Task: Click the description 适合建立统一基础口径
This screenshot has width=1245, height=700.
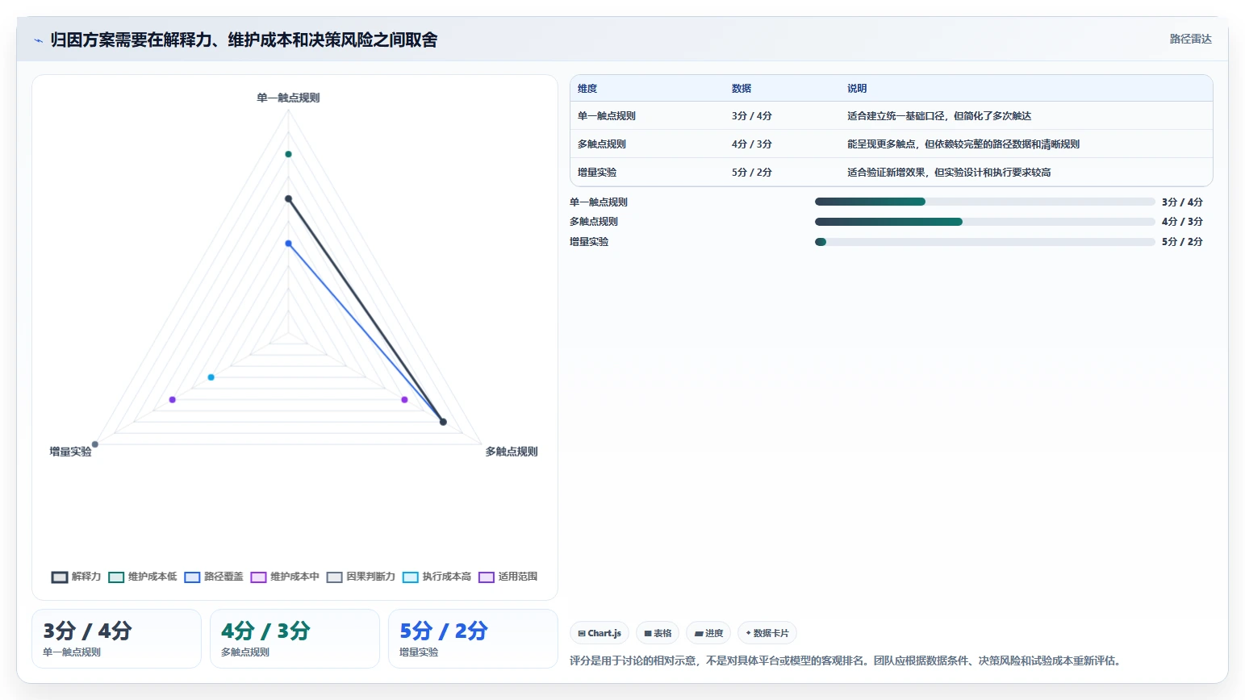Action: (939, 116)
